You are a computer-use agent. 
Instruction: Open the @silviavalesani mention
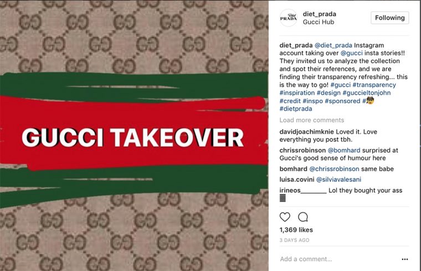click(338, 180)
